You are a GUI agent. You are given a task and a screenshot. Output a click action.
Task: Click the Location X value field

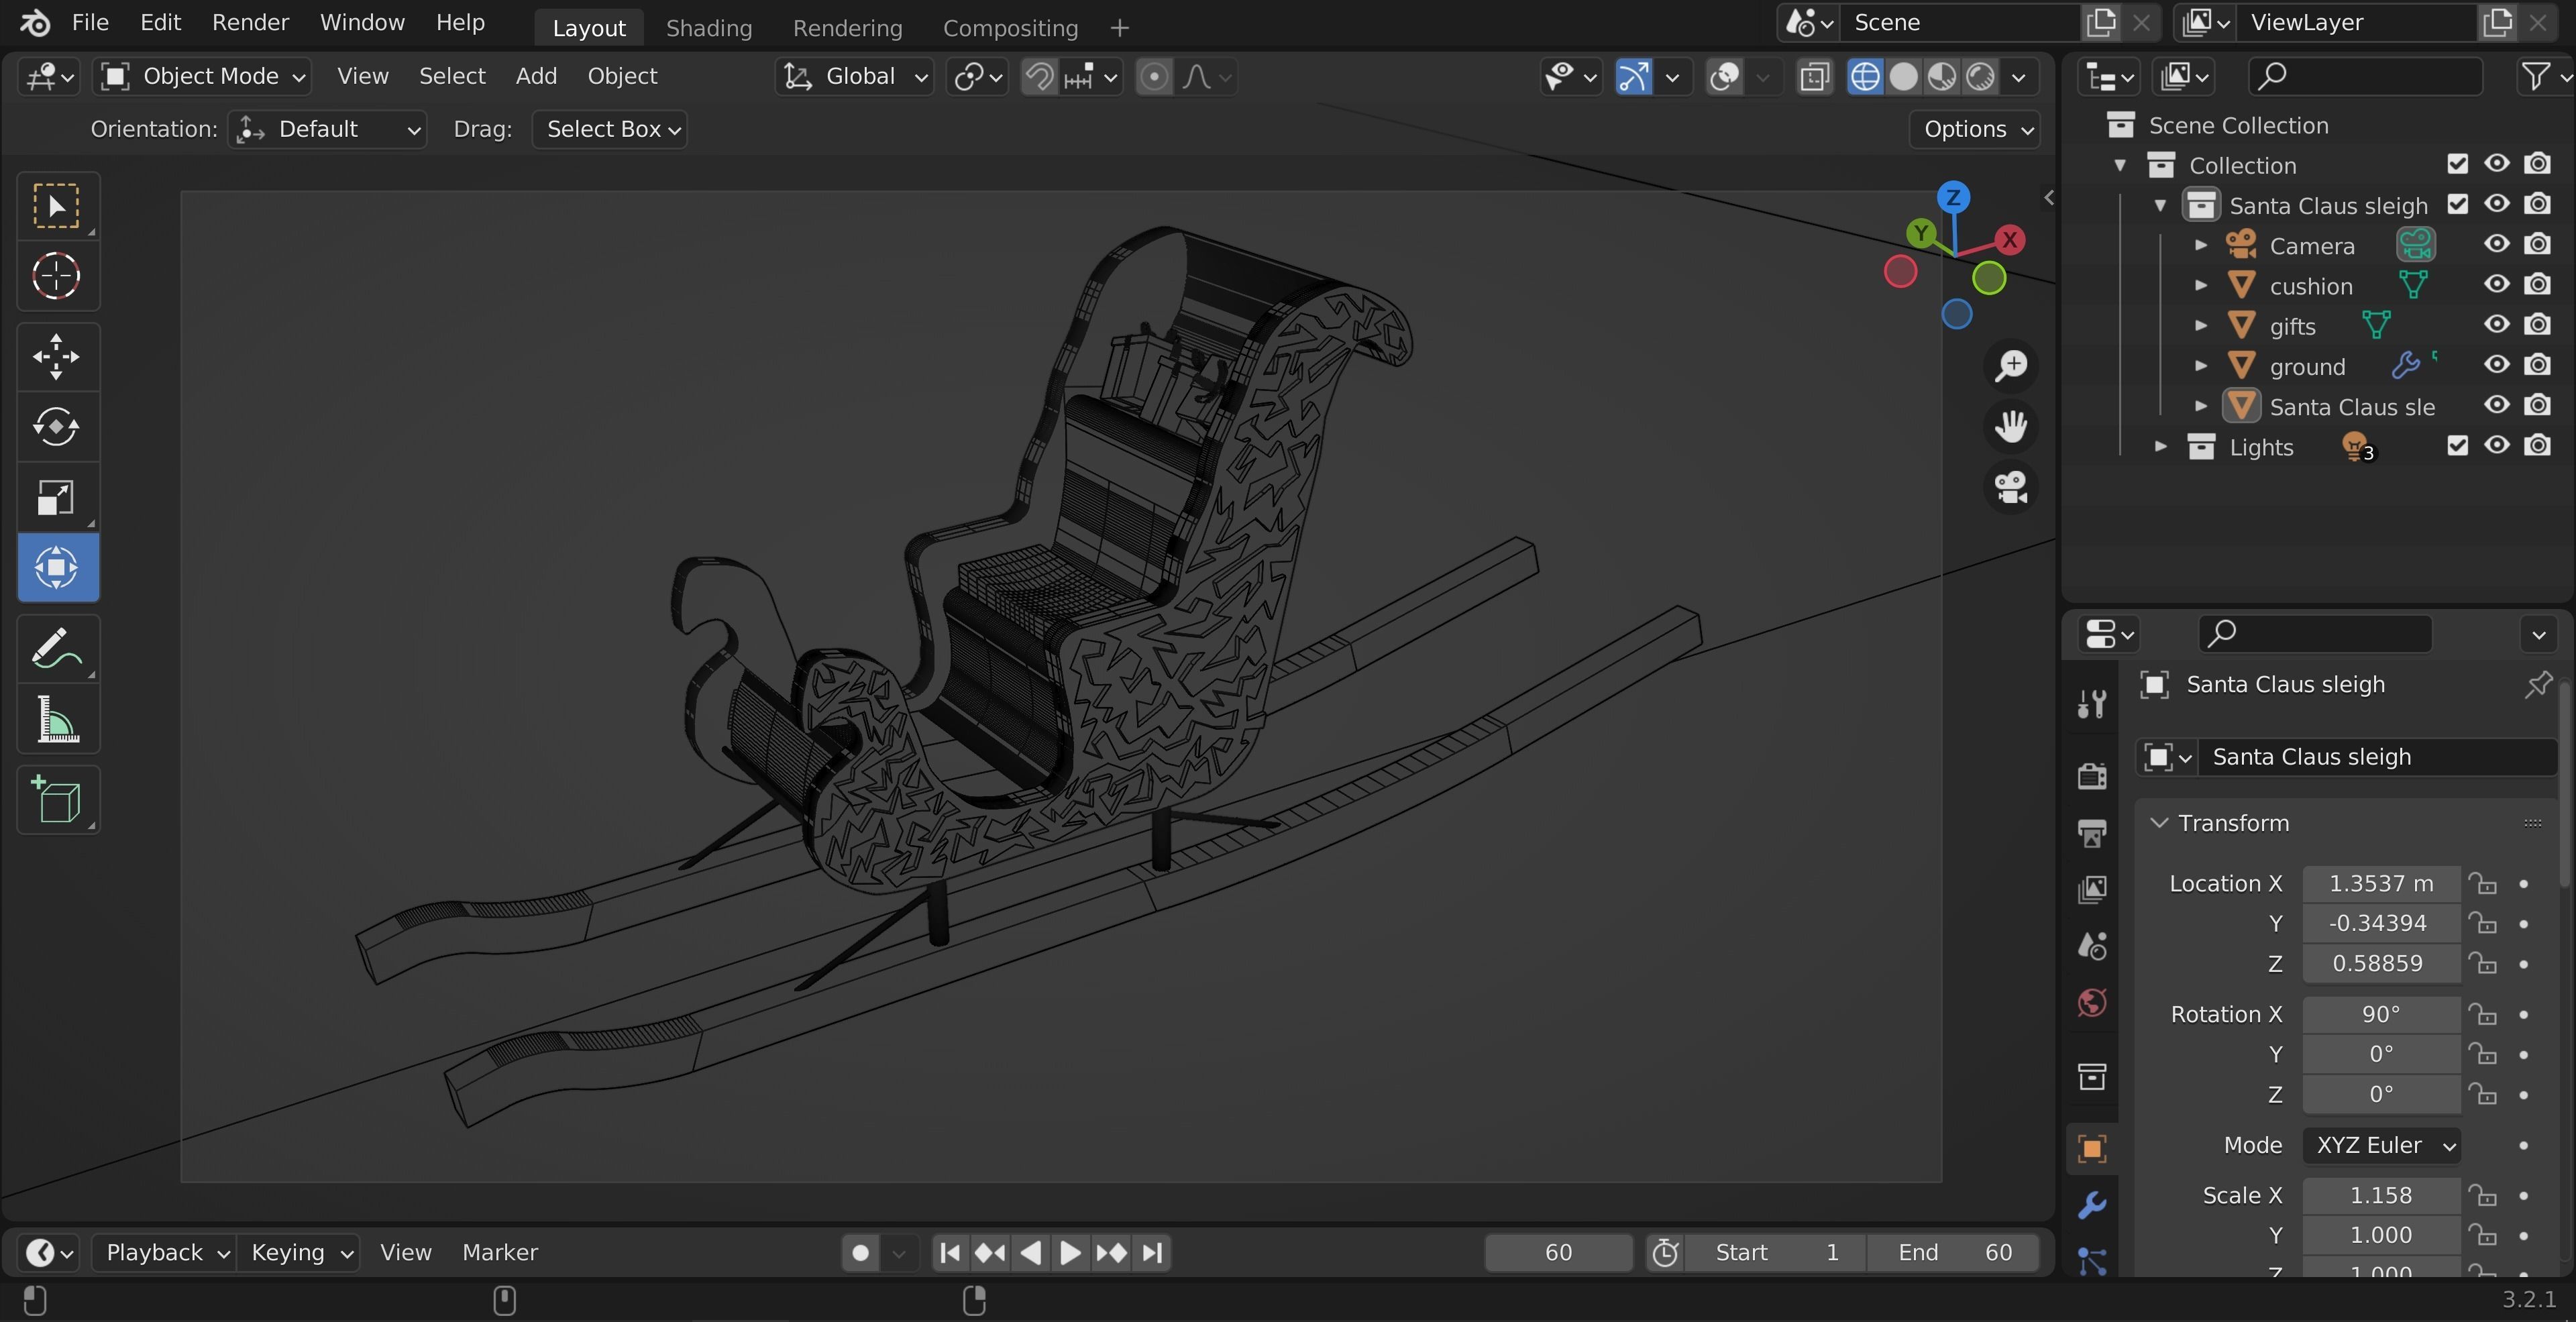[2381, 884]
